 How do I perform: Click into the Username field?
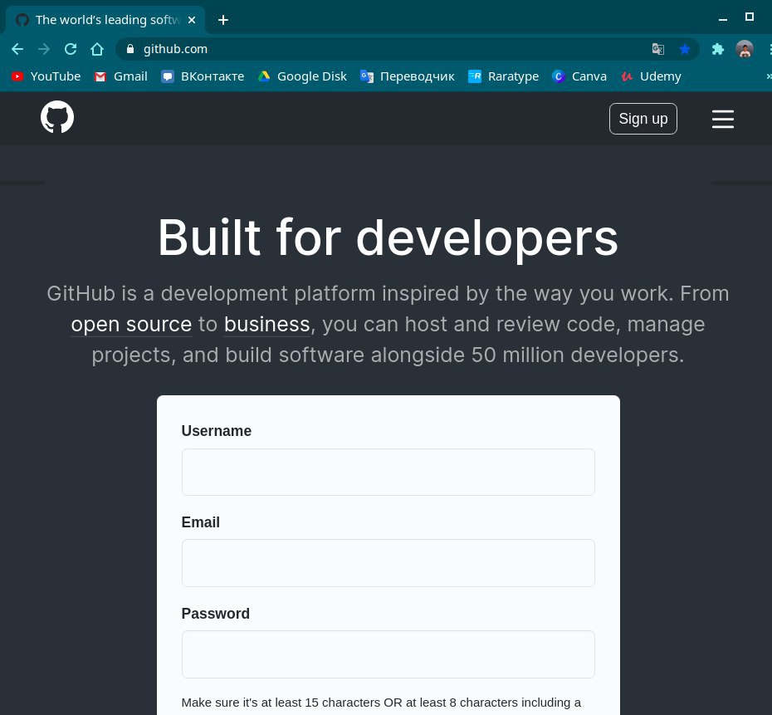[388, 472]
